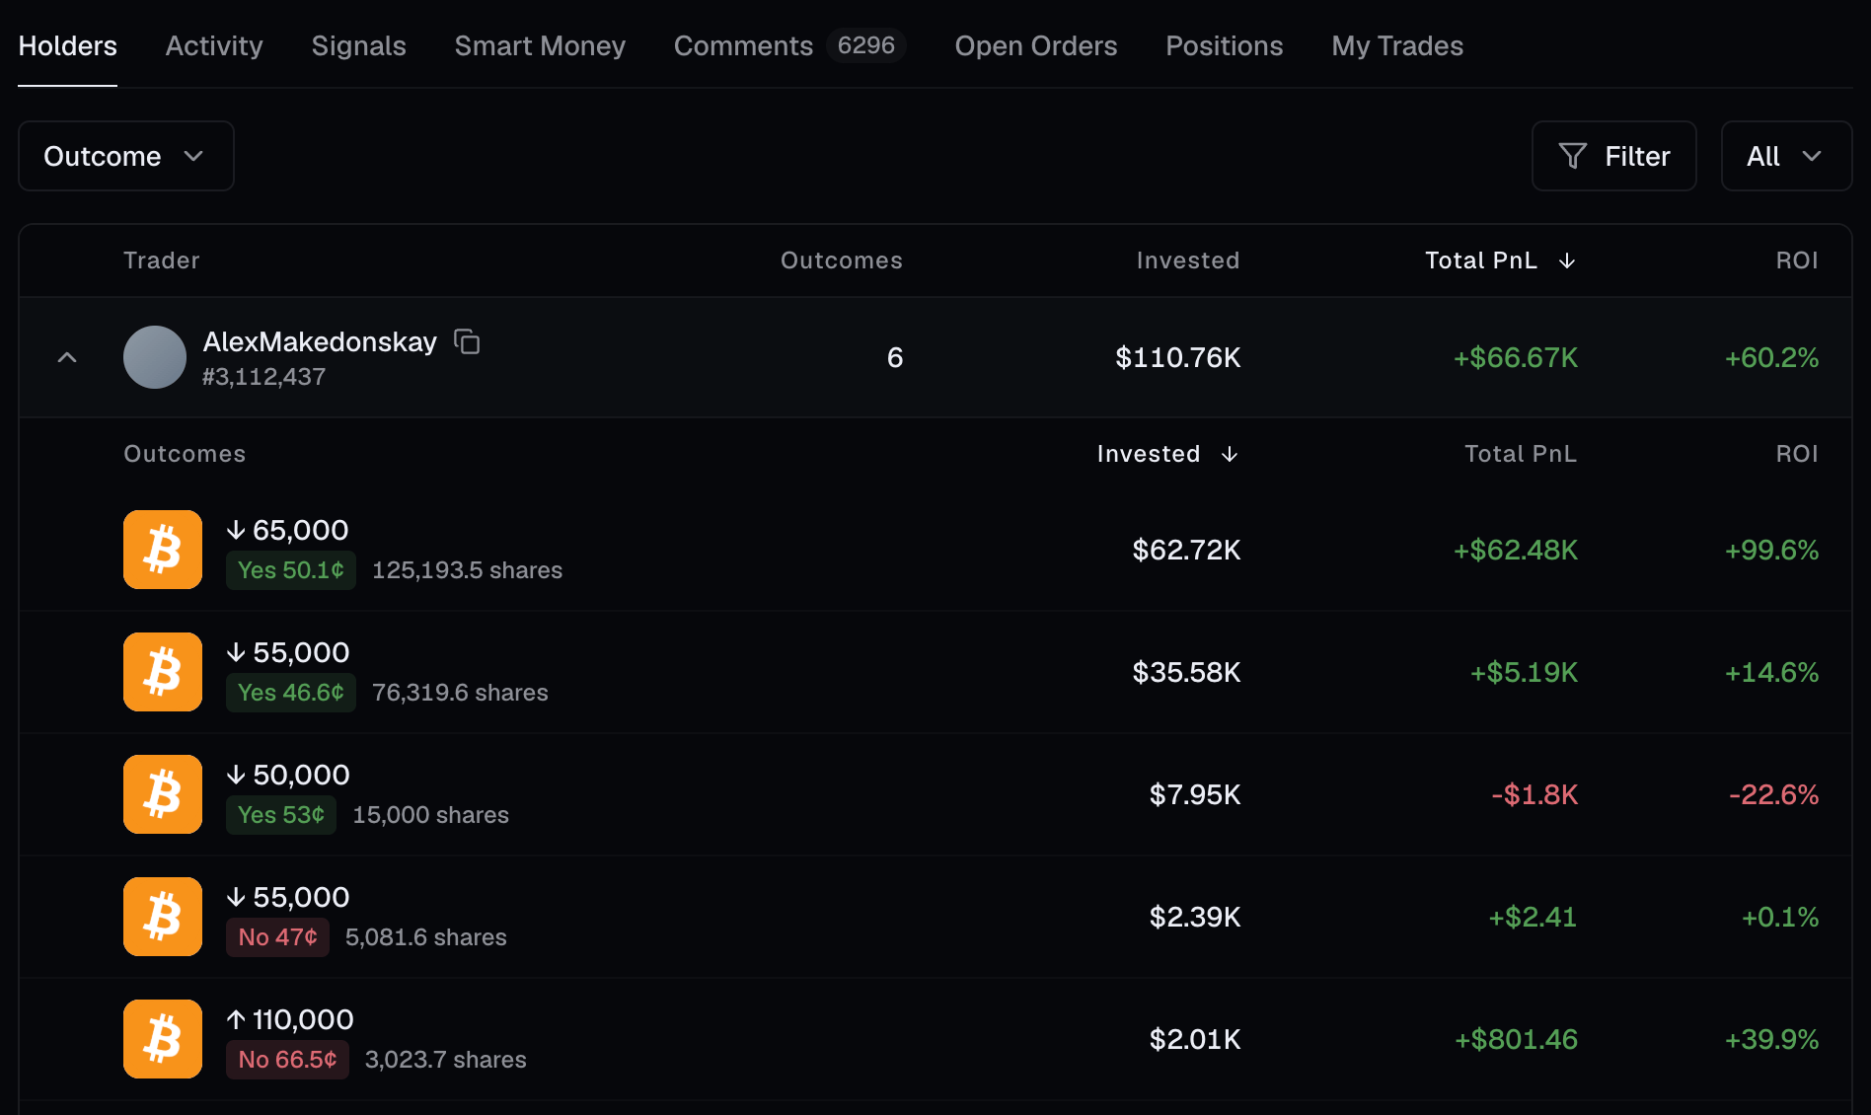
Task: Click the Bitcoin icon for the ↓65,000 outcome
Action: click(x=163, y=550)
